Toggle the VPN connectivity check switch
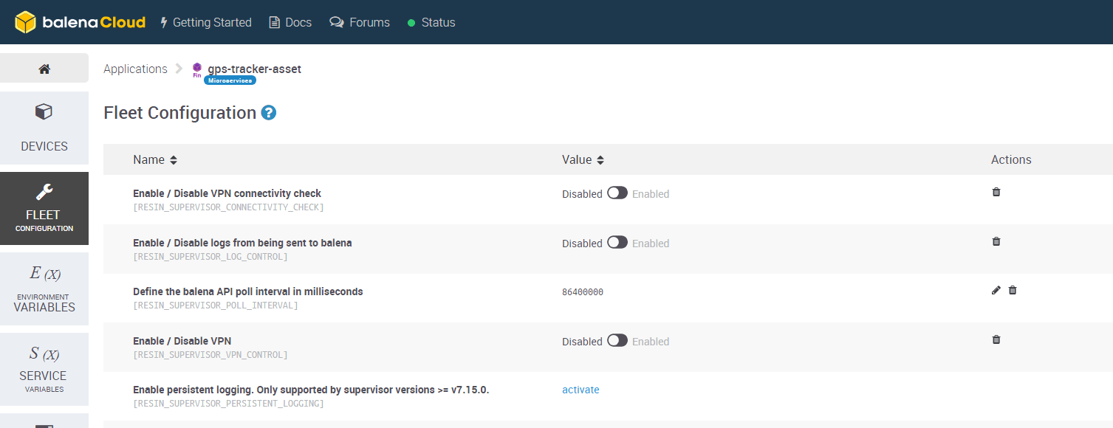Viewport: 1113px width, 428px height. (617, 193)
